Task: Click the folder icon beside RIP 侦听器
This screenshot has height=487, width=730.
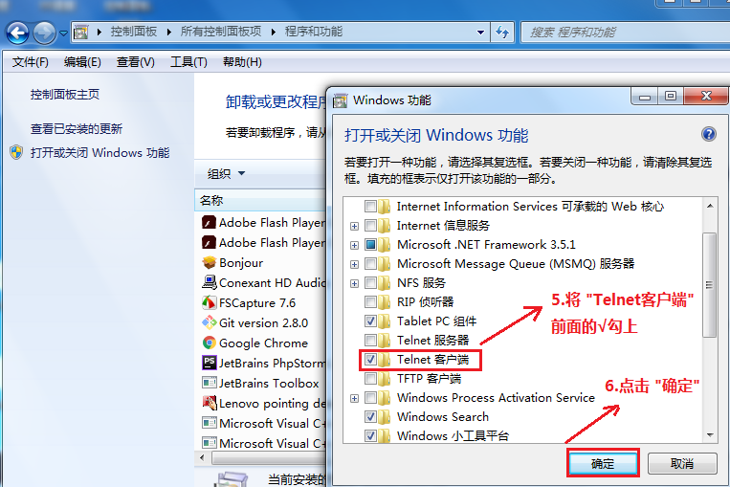Action: pos(384,302)
